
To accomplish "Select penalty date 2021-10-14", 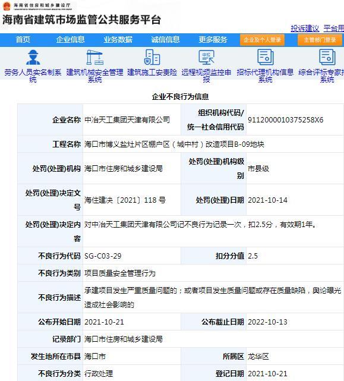I will pos(267,200).
